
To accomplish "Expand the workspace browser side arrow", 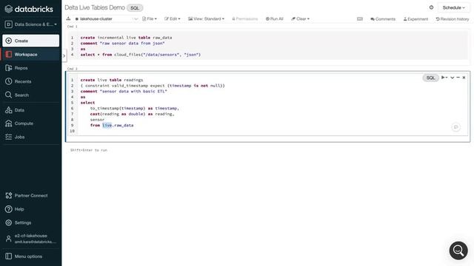I will tap(64, 56).
